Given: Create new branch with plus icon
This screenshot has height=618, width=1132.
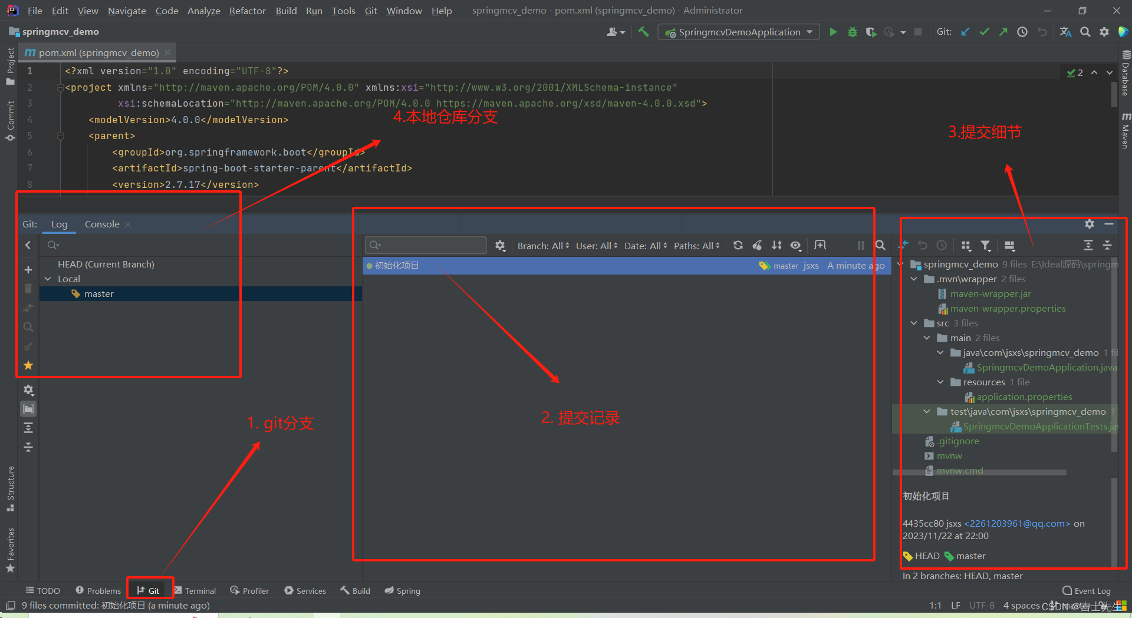Looking at the screenshot, I should (x=28, y=270).
